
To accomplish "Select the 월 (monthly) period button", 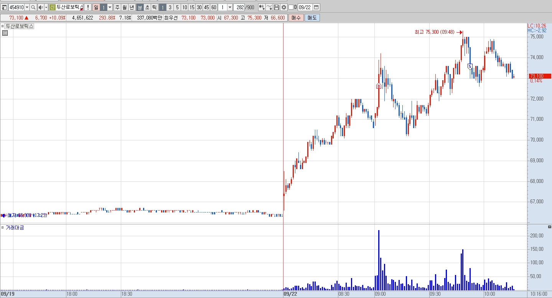I will (x=125, y=7).
